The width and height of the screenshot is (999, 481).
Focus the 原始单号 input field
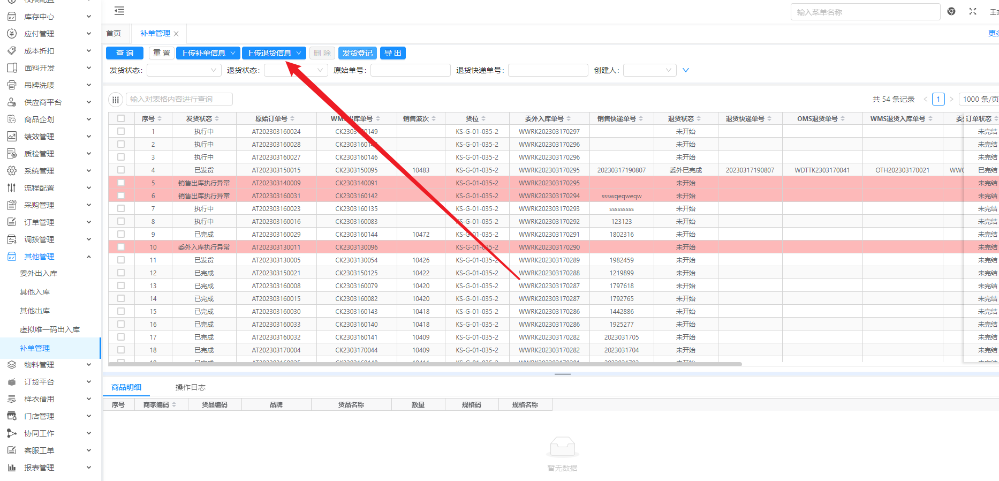(x=410, y=70)
